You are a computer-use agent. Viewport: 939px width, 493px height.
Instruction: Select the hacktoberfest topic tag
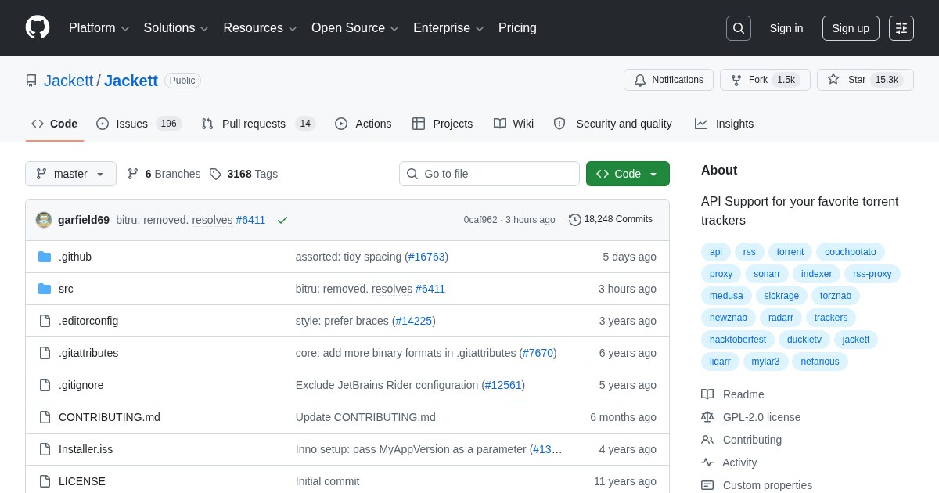(738, 340)
